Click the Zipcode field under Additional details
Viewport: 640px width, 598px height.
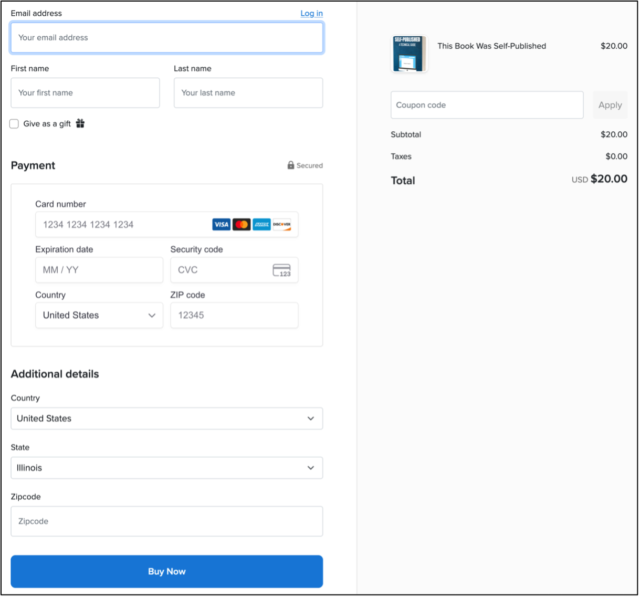click(167, 521)
